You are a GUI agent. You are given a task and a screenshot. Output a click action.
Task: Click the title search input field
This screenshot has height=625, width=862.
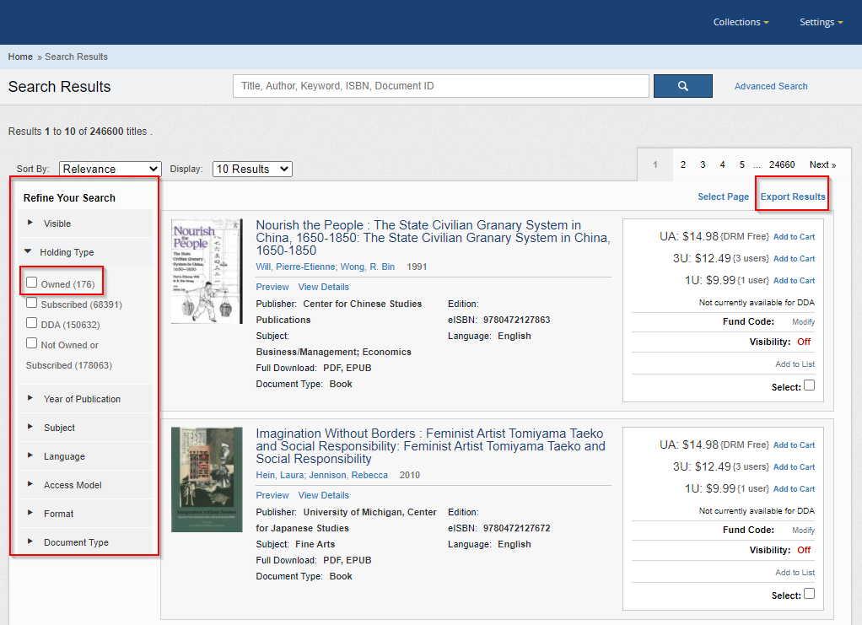point(440,85)
